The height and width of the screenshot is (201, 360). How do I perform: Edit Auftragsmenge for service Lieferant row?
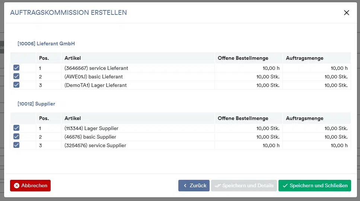coord(316,68)
